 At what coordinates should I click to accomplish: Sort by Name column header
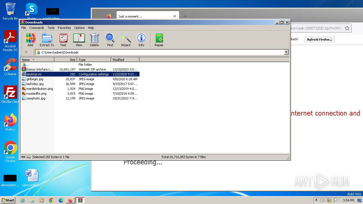[x=37, y=59]
